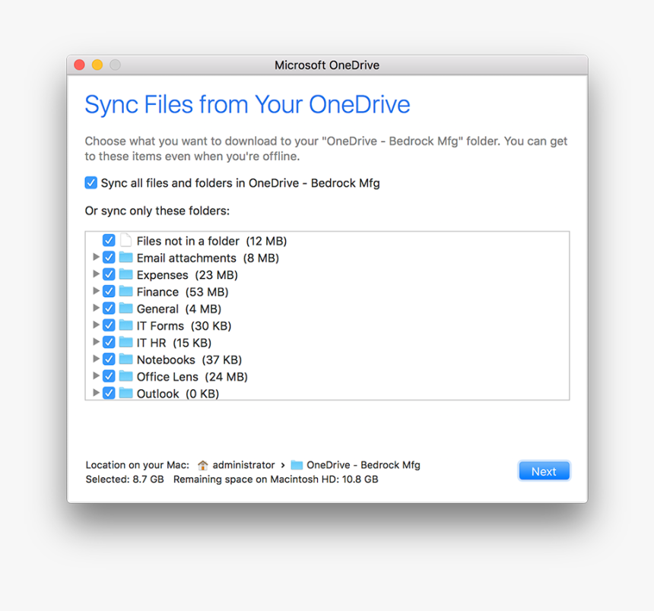Click the administrator home icon
Image resolution: width=654 pixels, height=611 pixels.
(x=203, y=465)
